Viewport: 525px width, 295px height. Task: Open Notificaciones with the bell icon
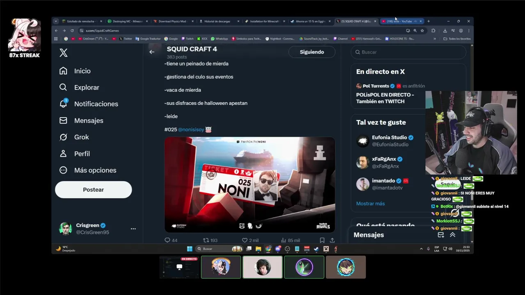click(x=89, y=104)
